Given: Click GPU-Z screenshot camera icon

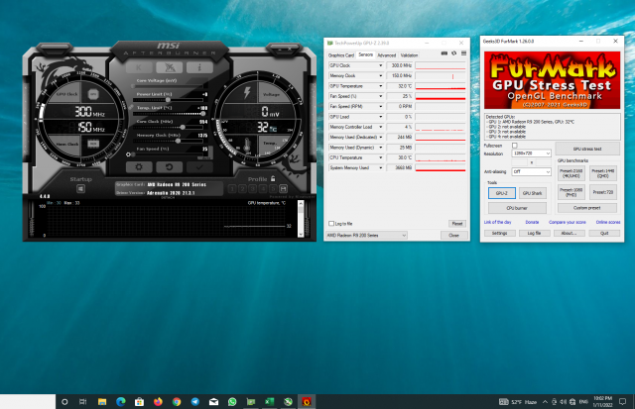Looking at the screenshot, I should tap(444, 53).
